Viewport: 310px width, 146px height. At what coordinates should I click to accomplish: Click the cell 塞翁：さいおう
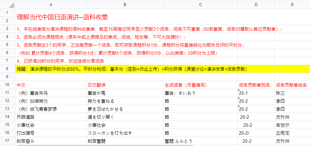point(201,93)
